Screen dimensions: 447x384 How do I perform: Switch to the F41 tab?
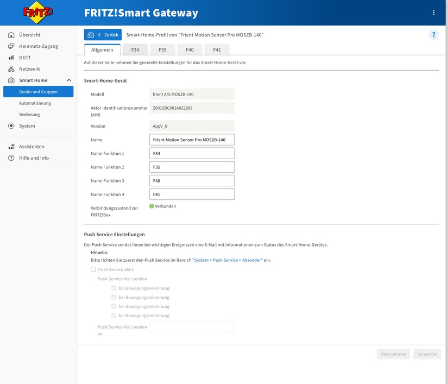217,49
